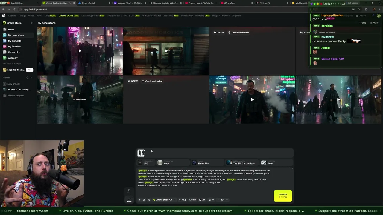Click the yellow GENERATE button
This screenshot has width=383, height=215.
[x=283, y=196]
